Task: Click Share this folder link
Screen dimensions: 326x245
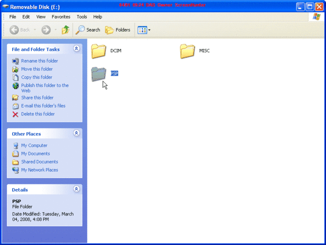Action: click(37, 97)
